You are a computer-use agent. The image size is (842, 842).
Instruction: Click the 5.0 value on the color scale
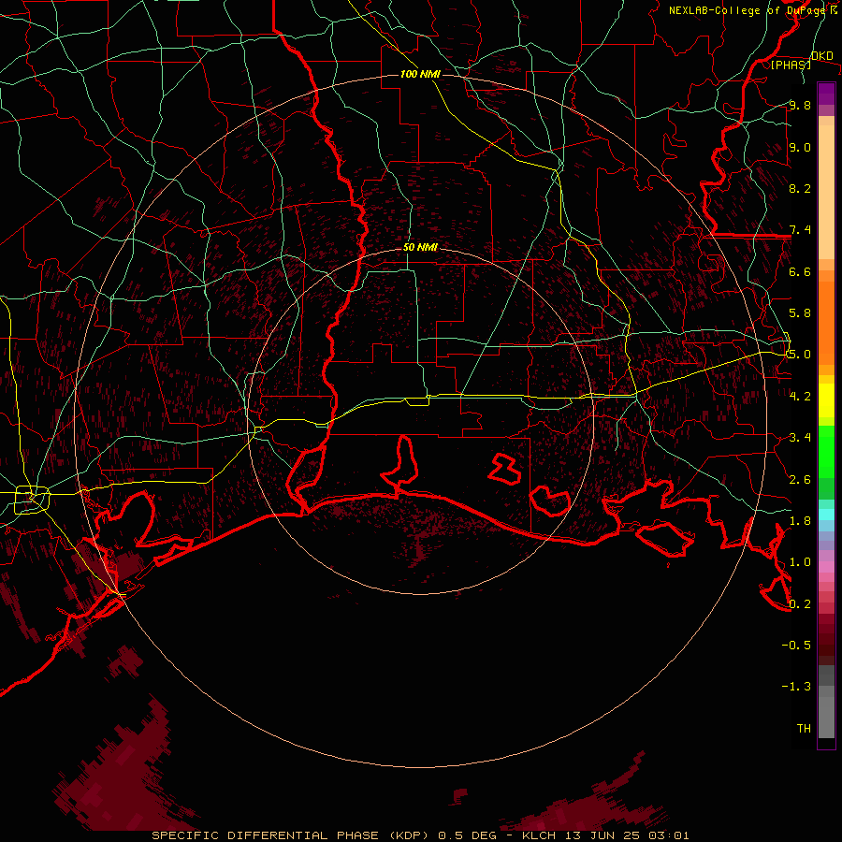coord(800,355)
